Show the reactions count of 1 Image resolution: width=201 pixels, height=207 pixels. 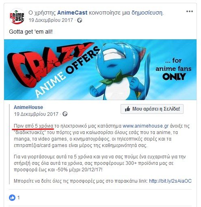pyautogui.click(x=19, y=198)
